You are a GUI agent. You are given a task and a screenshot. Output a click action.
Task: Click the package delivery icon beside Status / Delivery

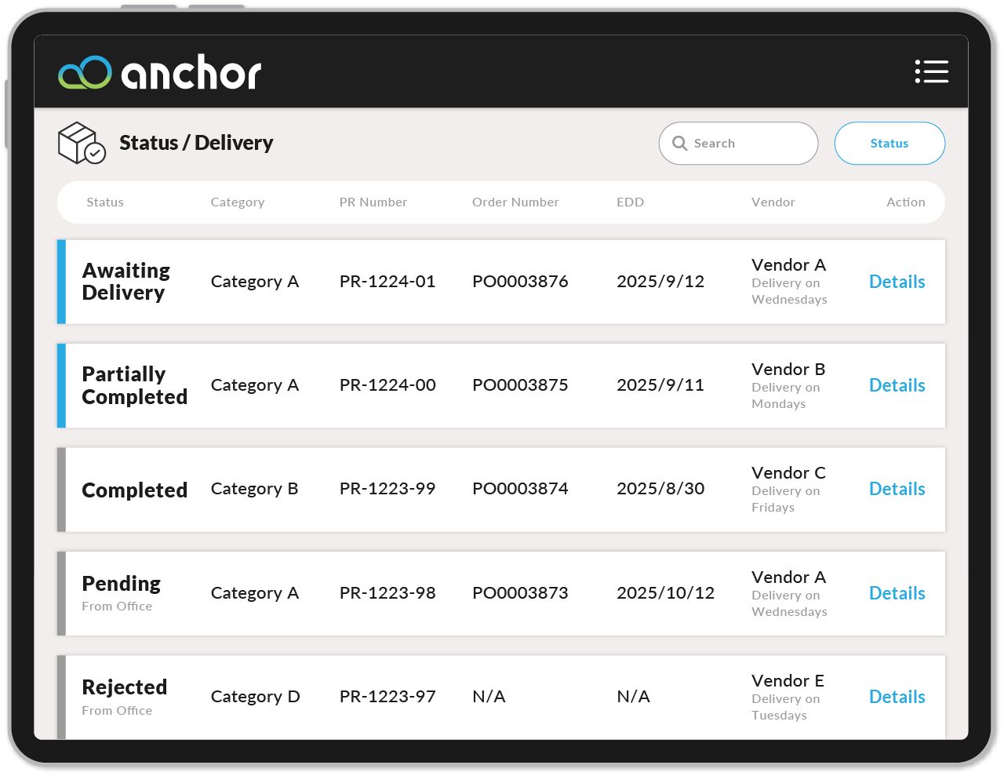[x=82, y=143]
